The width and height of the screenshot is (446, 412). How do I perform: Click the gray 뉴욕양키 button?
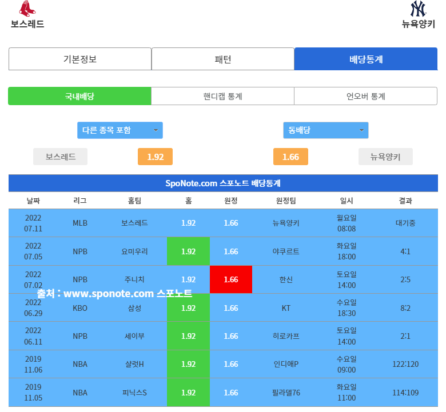(385, 157)
